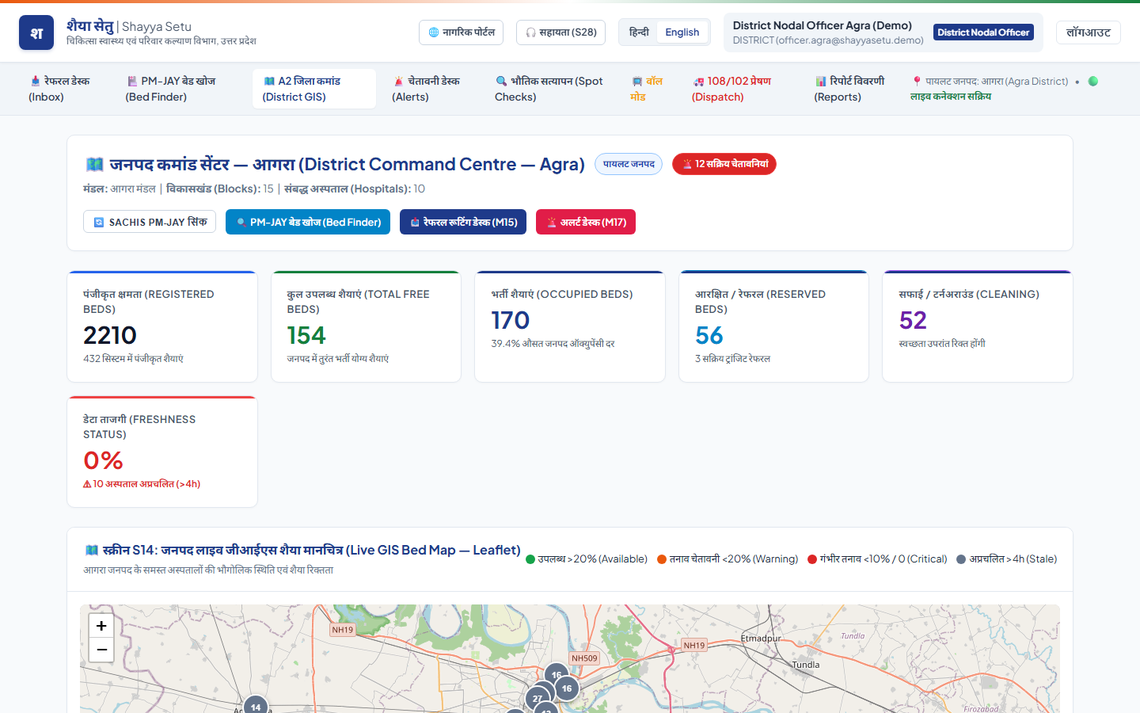Switch language to English
The width and height of the screenshot is (1140, 713).
coord(682,32)
